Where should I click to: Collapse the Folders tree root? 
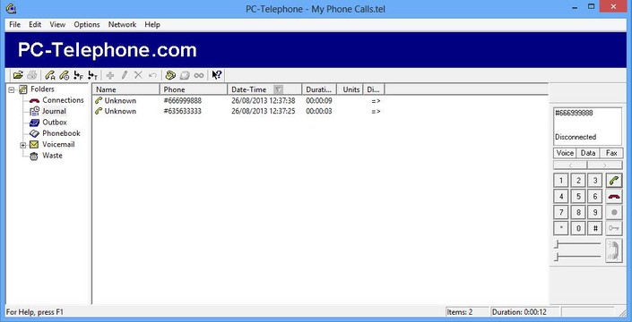pyautogui.click(x=11, y=89)
